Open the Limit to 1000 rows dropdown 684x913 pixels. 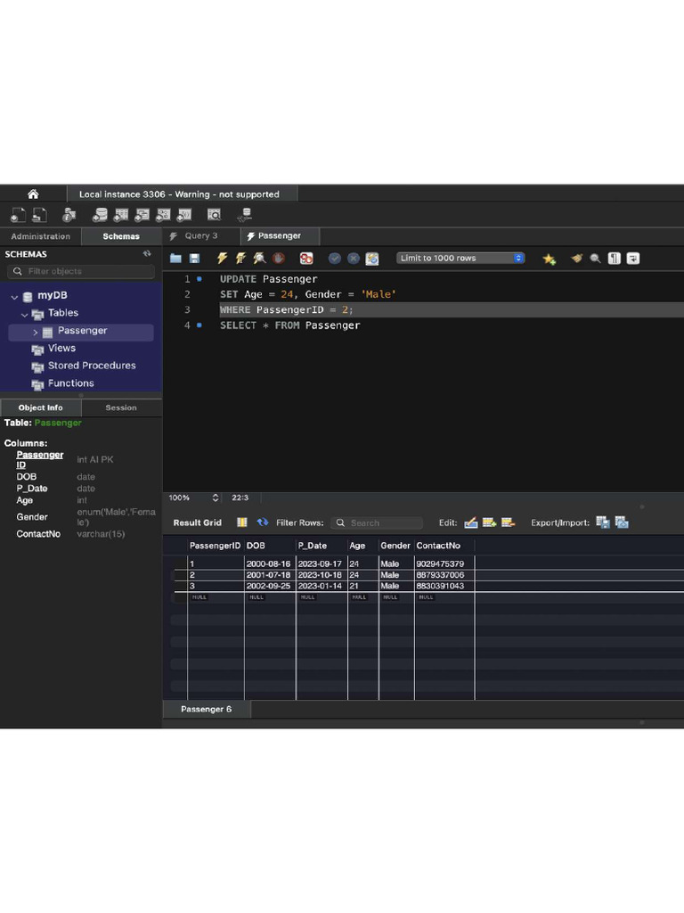[460, 259]
